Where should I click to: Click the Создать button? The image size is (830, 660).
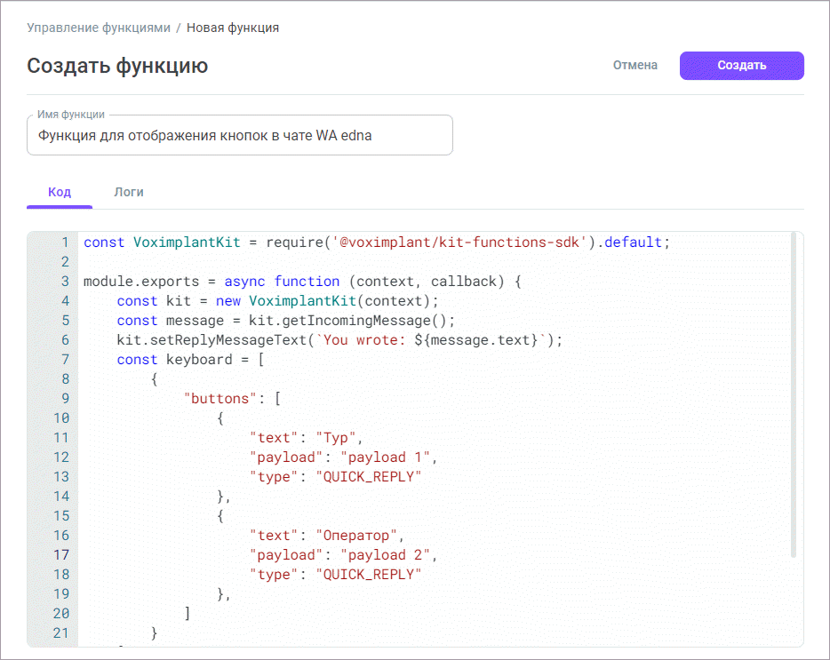click(x=742, y=66)
